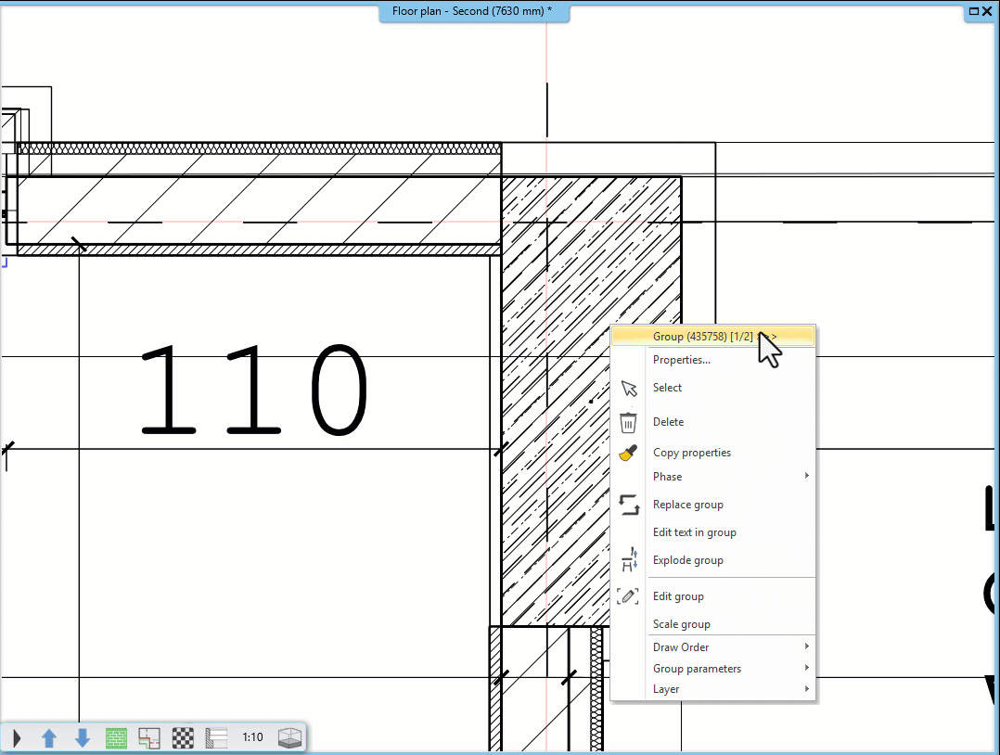Click the Copy properties brush icon
This screenshot has width=1000, height=755.
(628, 452)
